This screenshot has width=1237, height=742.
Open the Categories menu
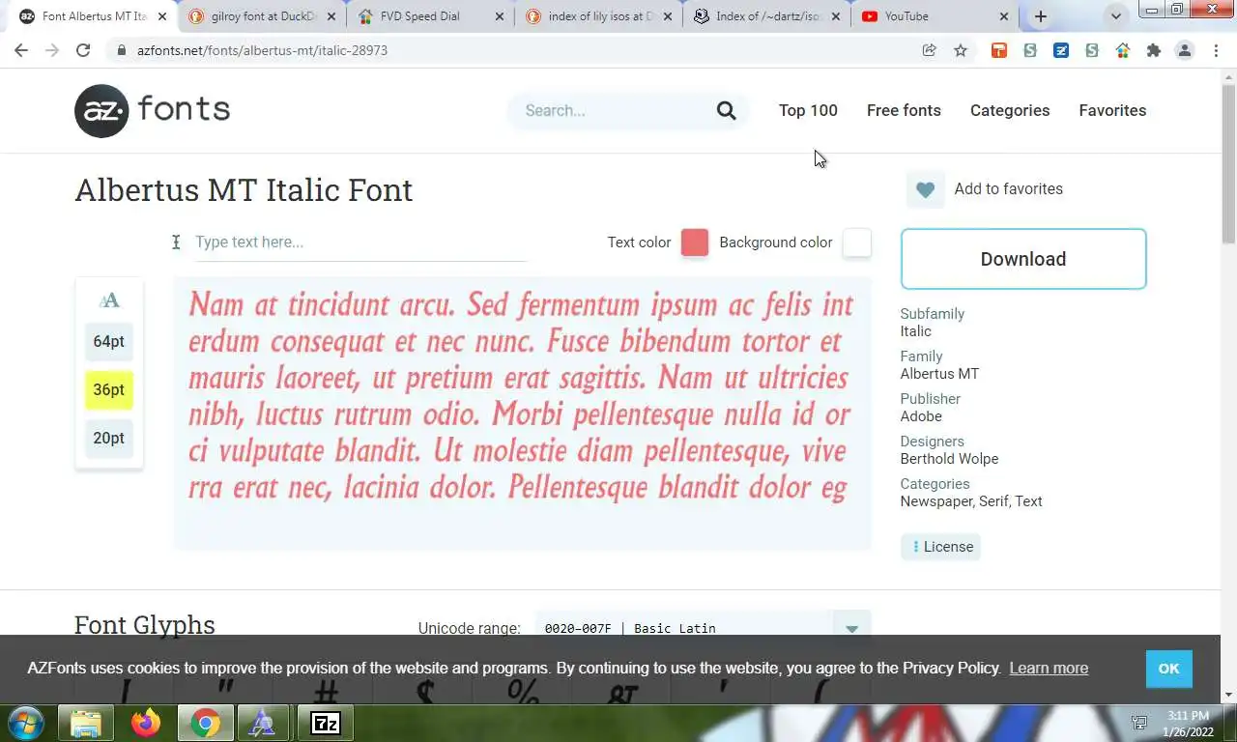click(1010, 110)
